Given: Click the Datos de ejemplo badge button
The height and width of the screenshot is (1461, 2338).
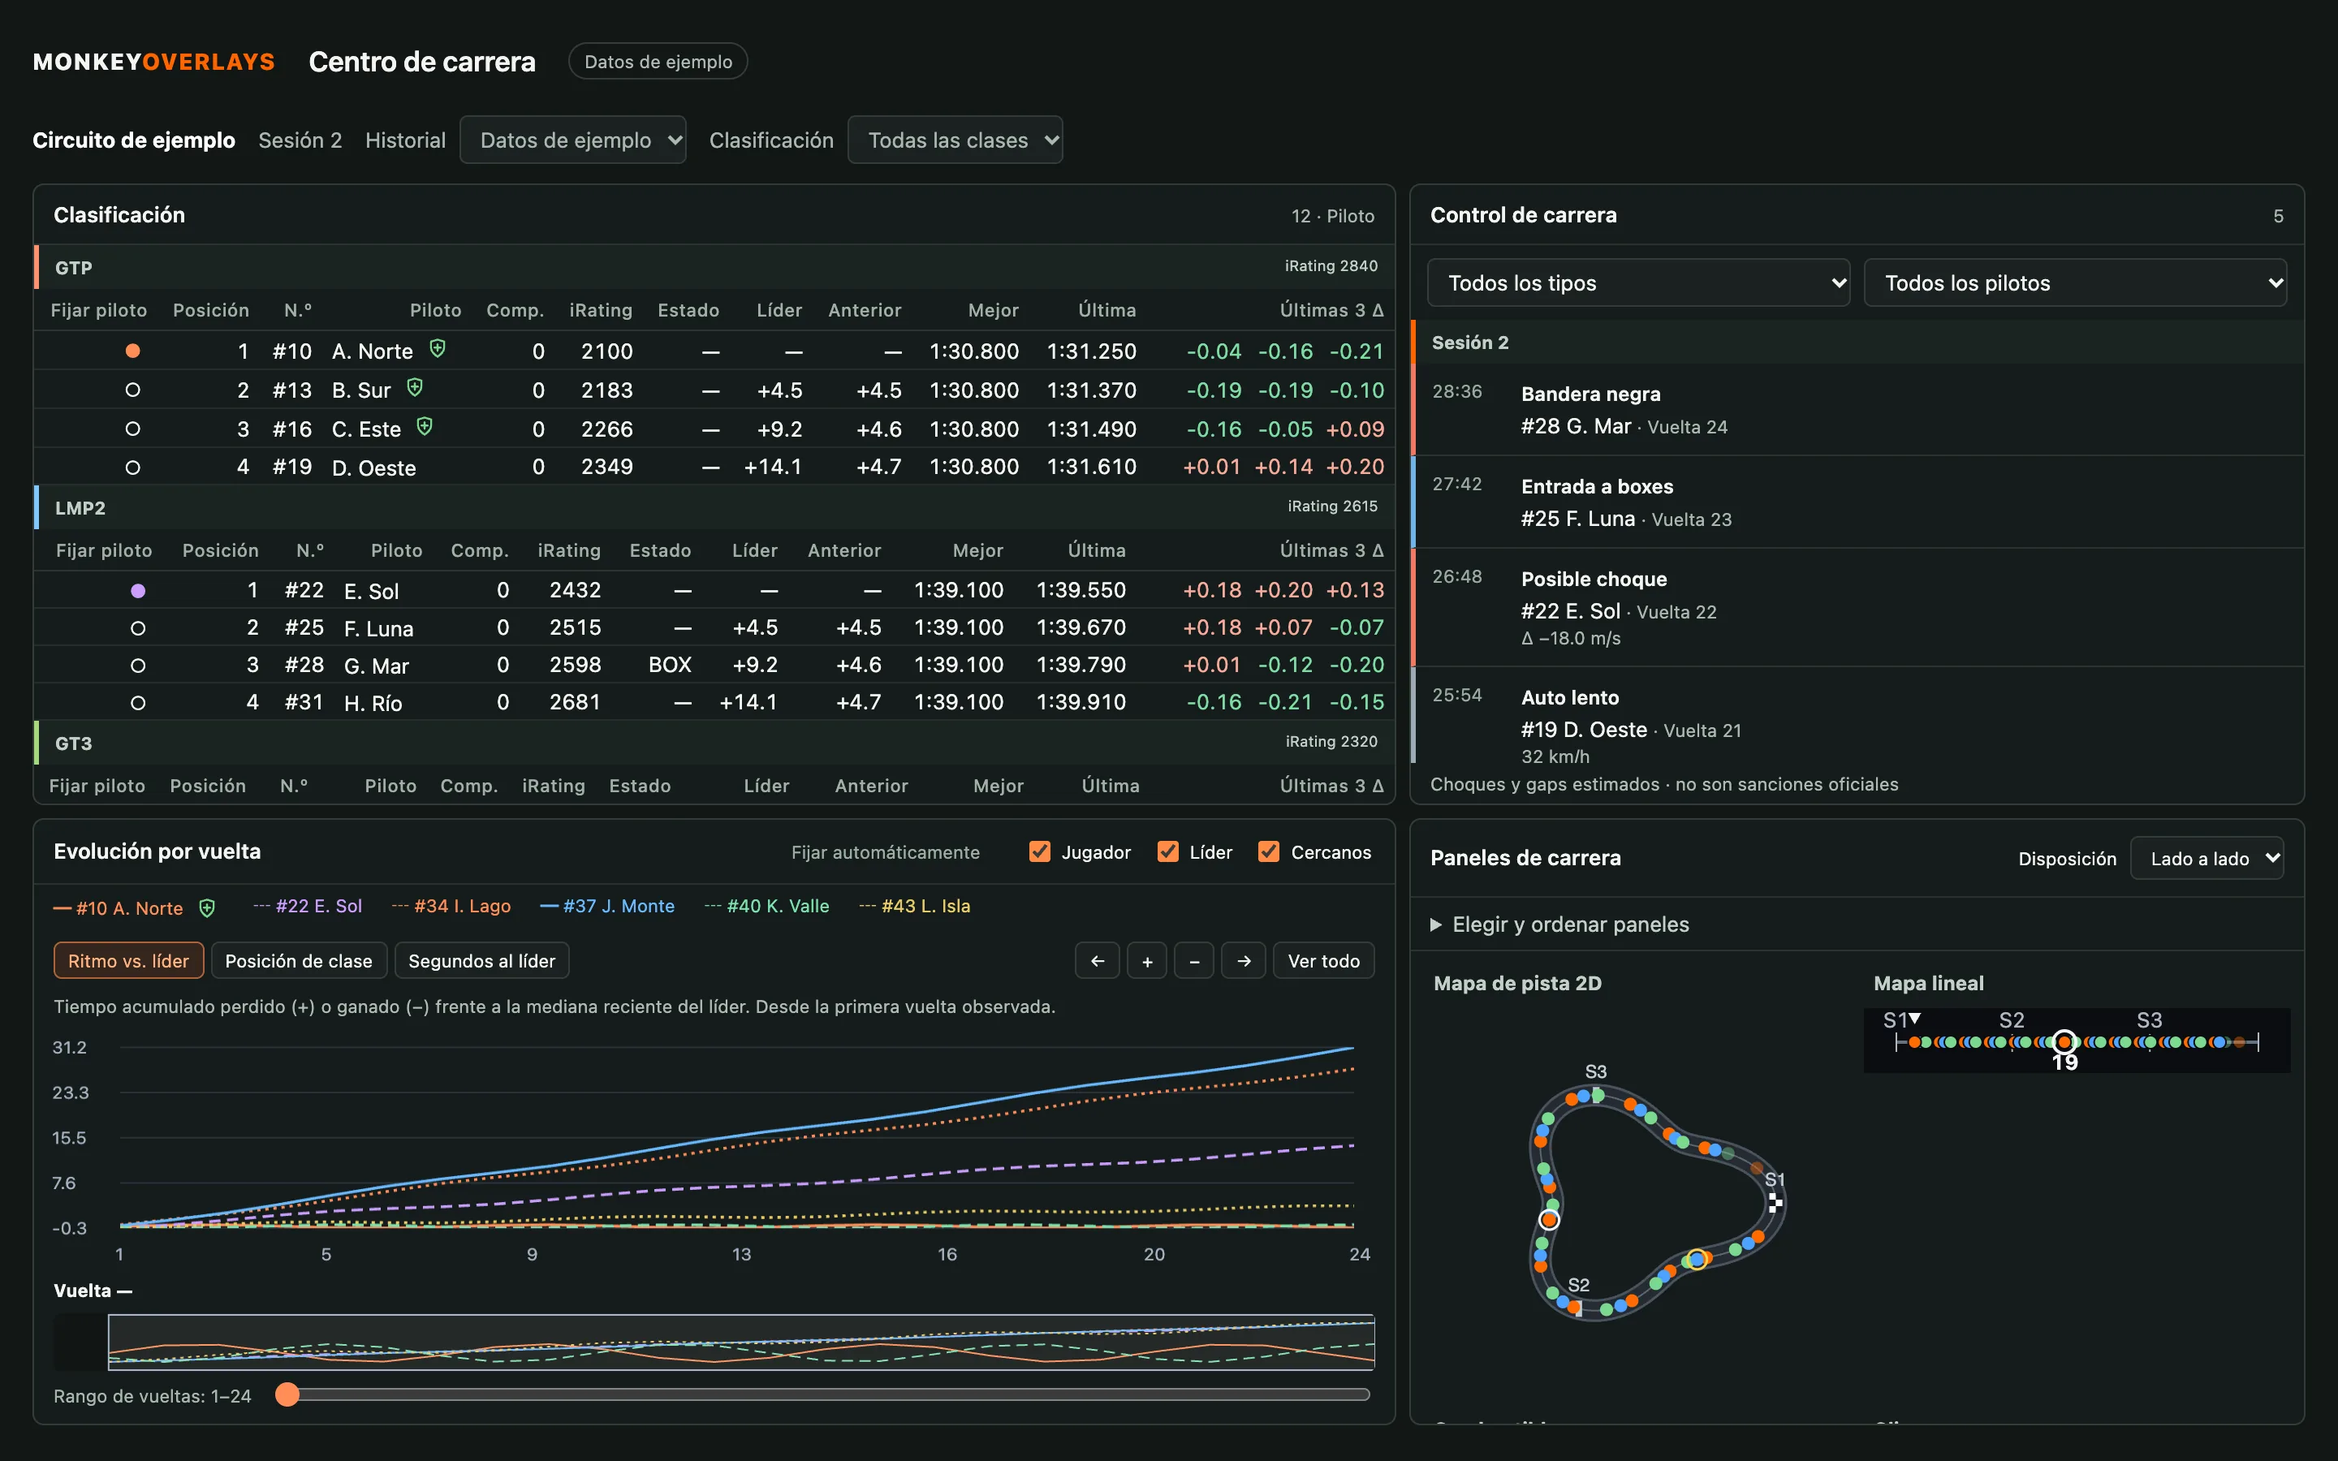Looking at the screenshot, I should coord(658,61).
